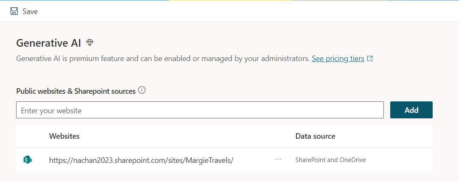Open the nachan2023 SharePoint MargieTravels URL

point(141,160)
